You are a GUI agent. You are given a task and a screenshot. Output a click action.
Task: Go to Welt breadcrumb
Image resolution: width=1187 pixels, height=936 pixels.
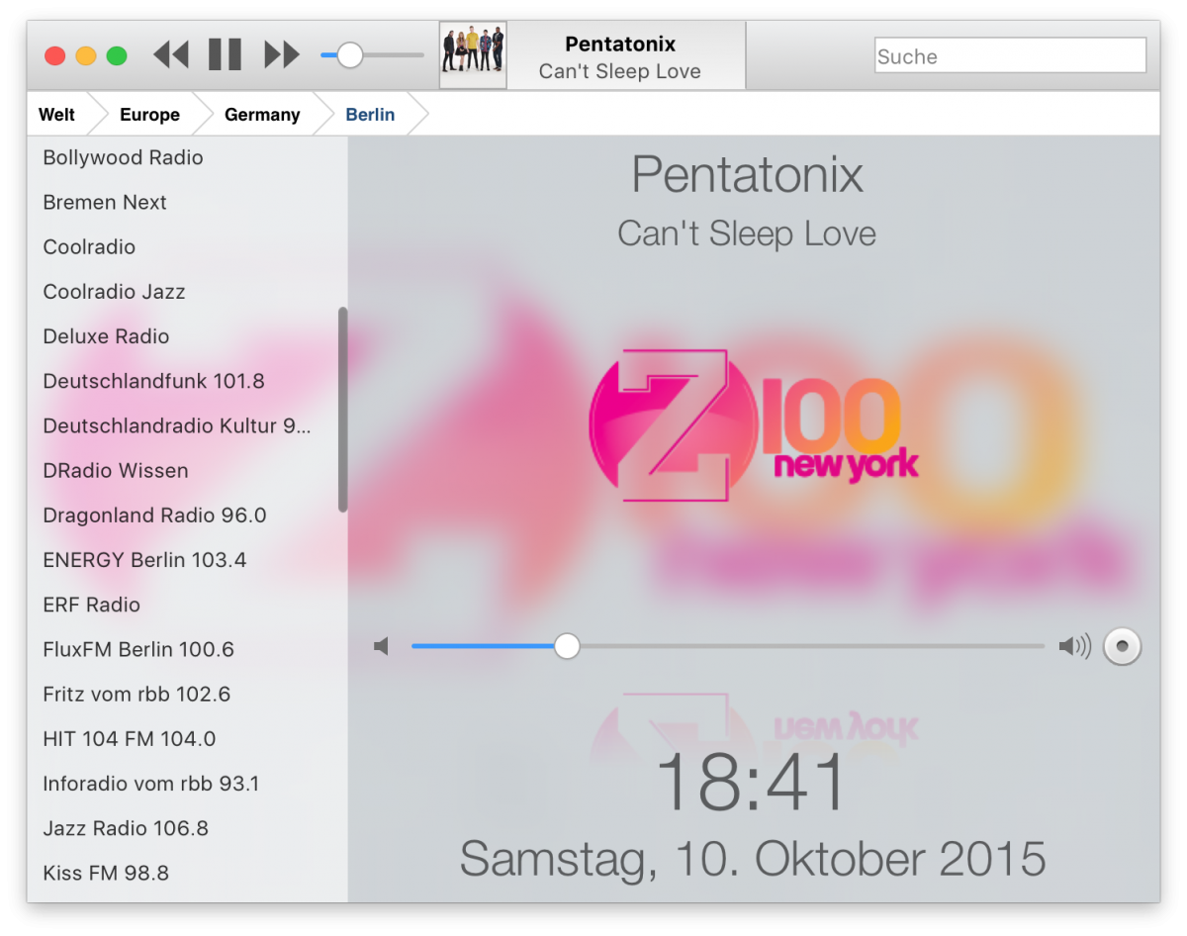[x=56, y=115]
